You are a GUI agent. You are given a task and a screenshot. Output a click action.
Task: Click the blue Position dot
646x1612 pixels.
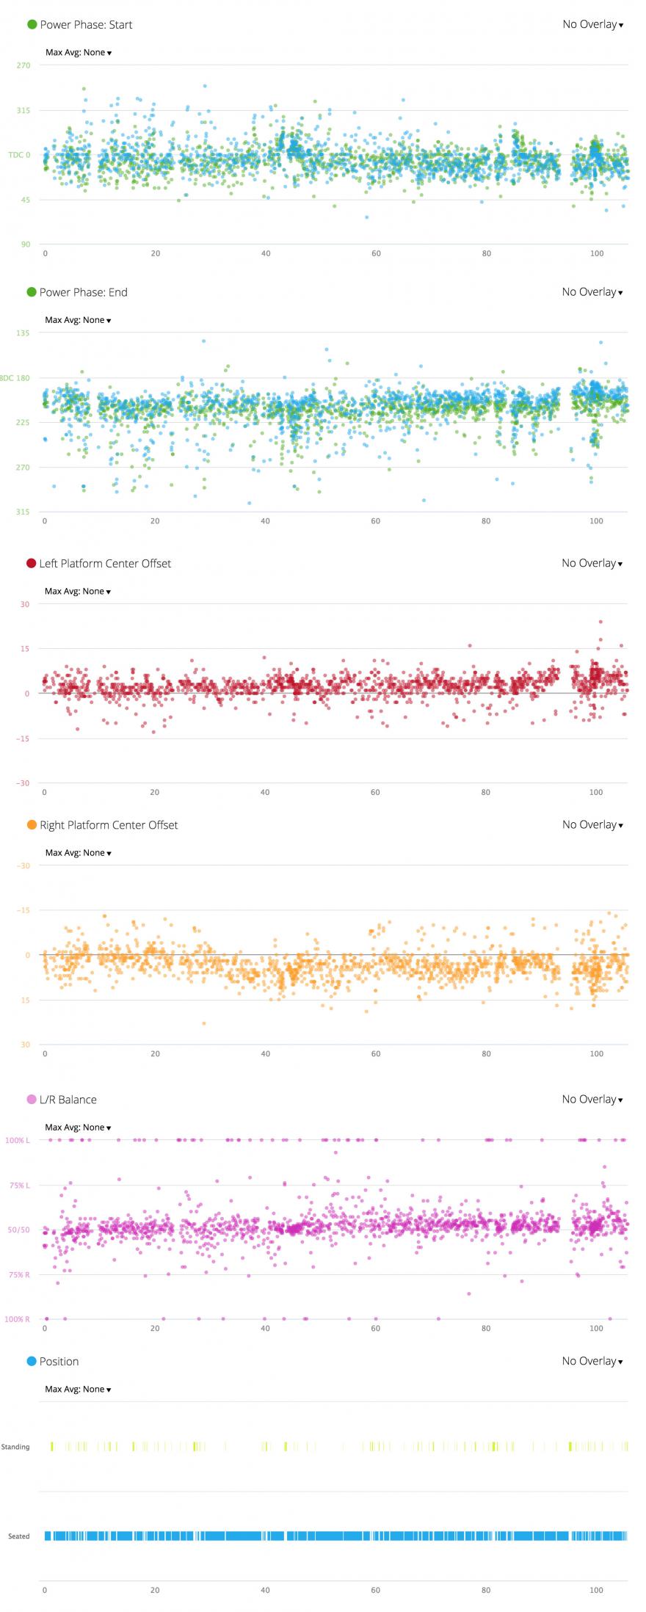point(32,1361)
